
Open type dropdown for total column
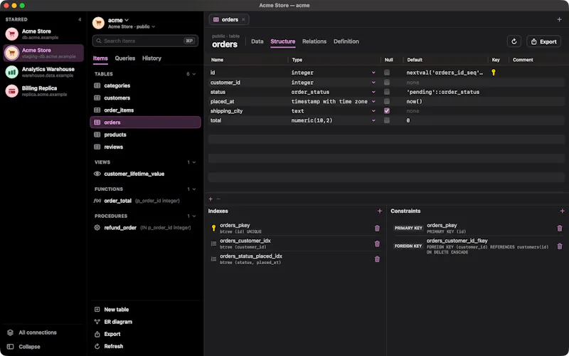[373, 120]
